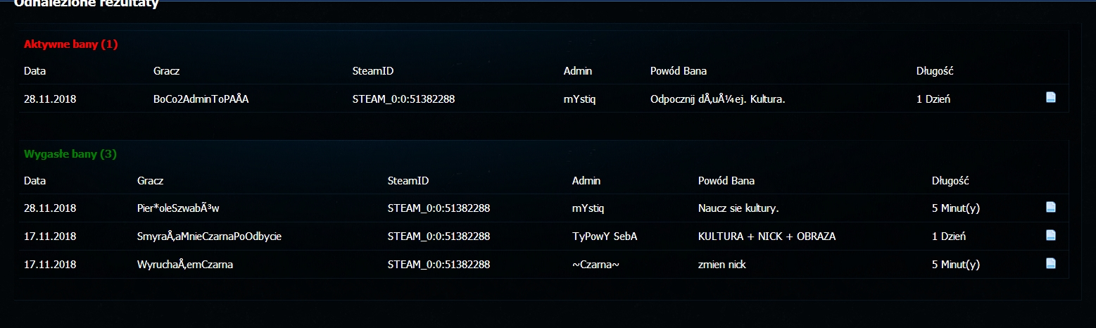Screen dimensions: 1096x328
Task: Click 'SteamID' header in expired bans table
Action: [x=408, y=181]
